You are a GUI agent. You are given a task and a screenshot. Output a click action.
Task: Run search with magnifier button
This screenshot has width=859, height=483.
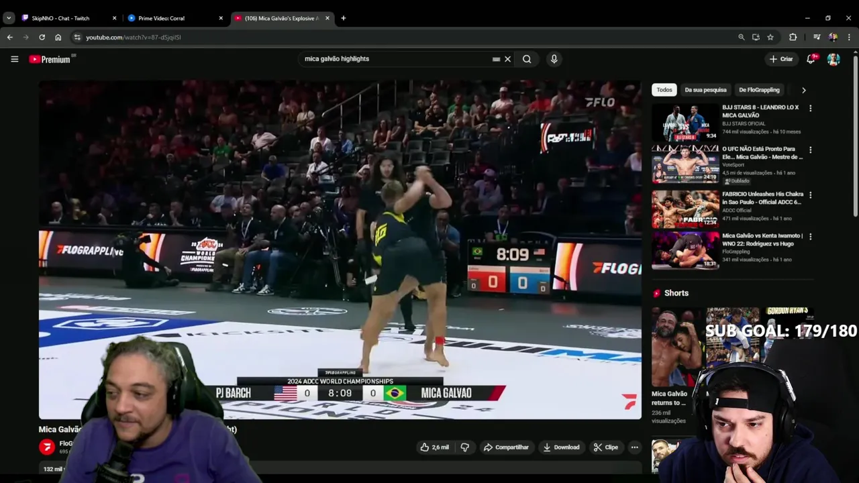pyautogui.click(x=527, y=59)
